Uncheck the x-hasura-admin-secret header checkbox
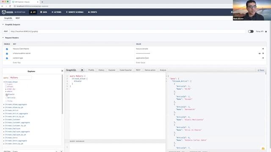271x152 pixels. click(7, 54)
